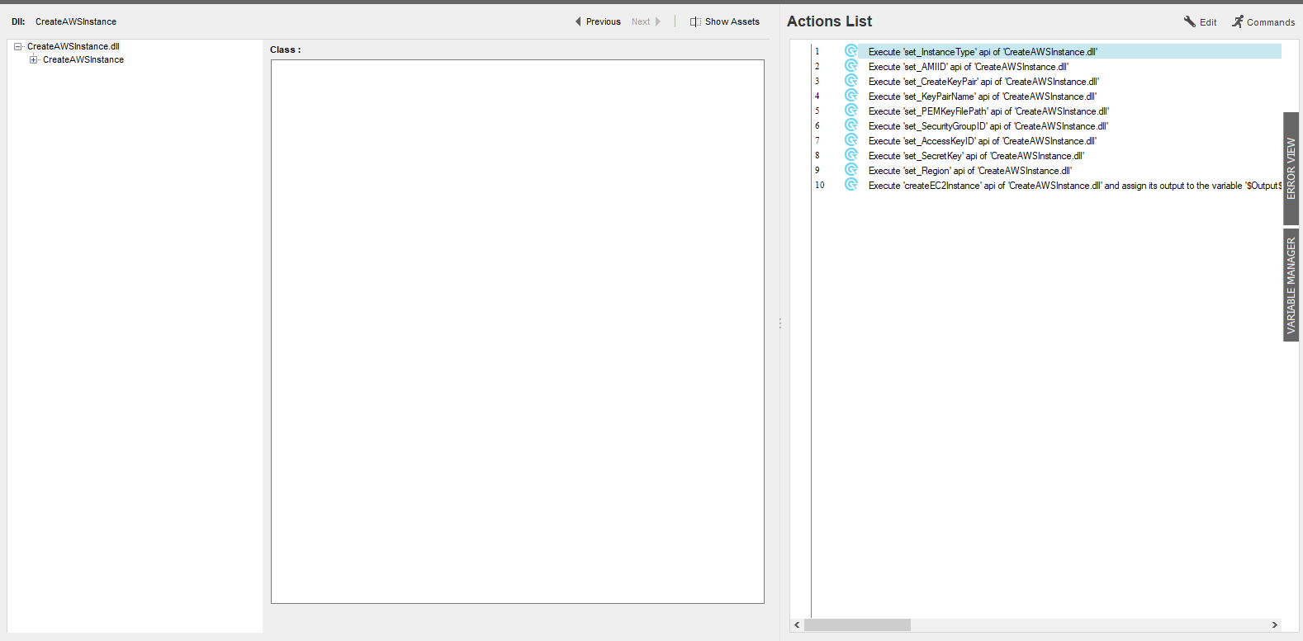Click the command icon beside 'set_CreateKeyPair' action

[851, 81]
